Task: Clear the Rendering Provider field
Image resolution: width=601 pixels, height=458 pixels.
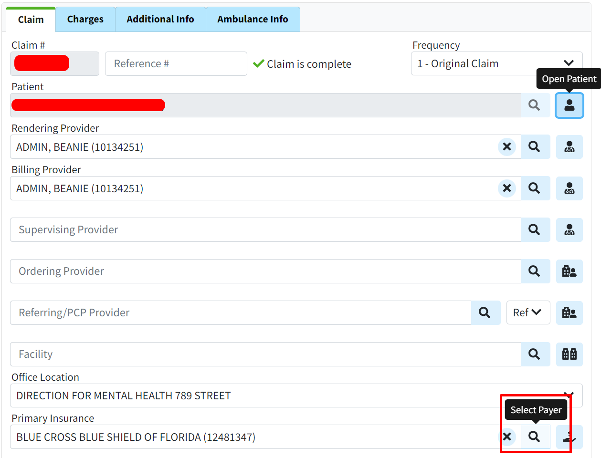Action: pos(507,147)
